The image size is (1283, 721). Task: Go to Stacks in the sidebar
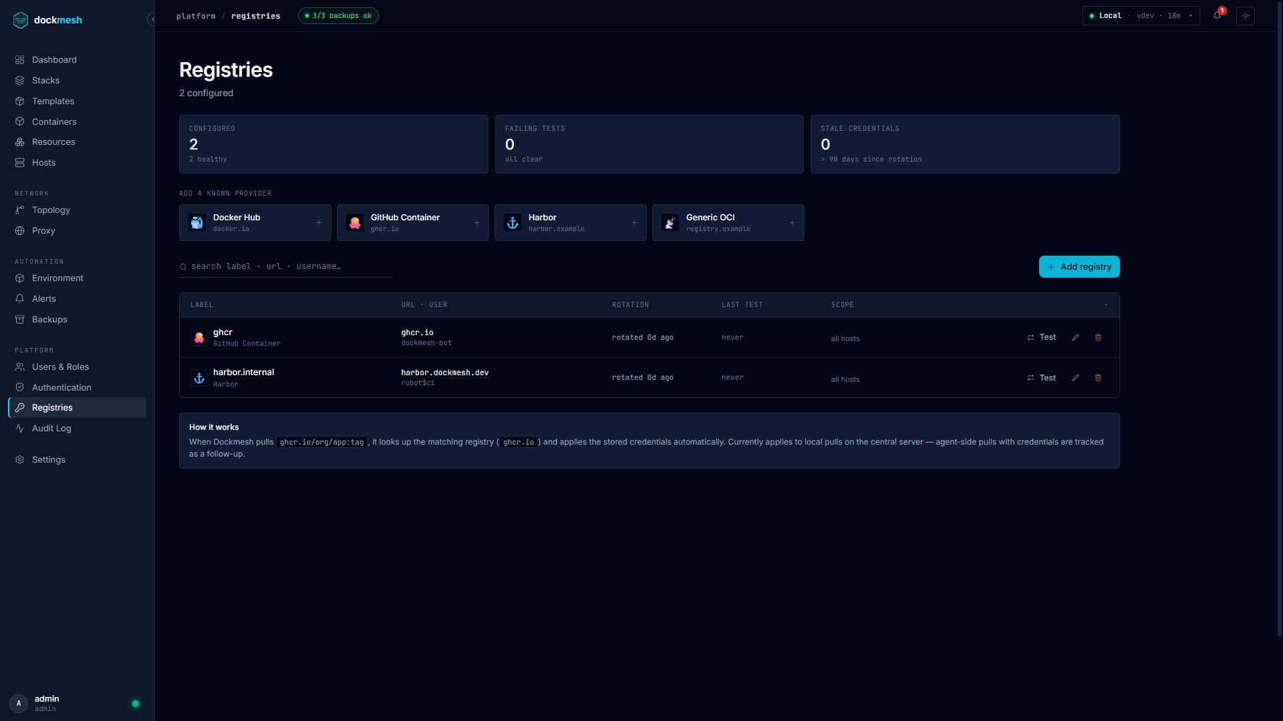click(77, 80)
